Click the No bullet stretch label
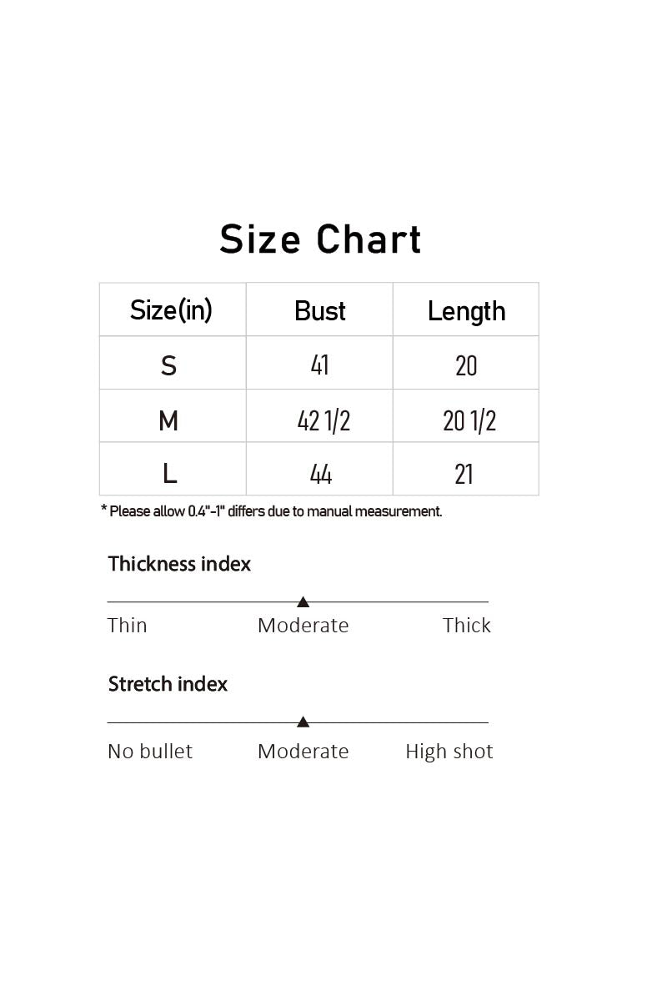Screen dimensions: 667x1001 (150, 752)
